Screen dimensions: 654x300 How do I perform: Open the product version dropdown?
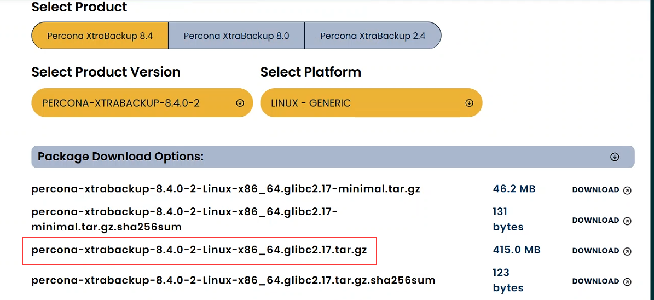click(142, 103)
